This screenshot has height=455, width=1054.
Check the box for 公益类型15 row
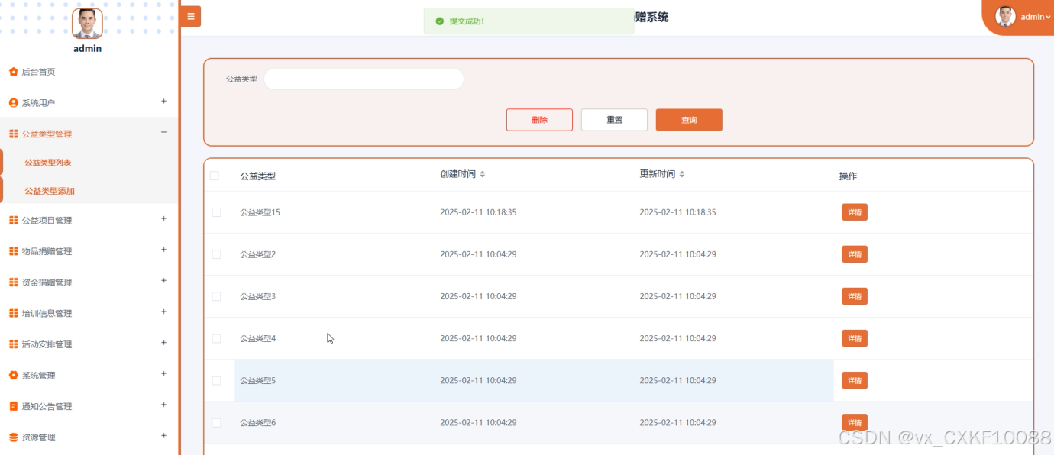point(216,212)
